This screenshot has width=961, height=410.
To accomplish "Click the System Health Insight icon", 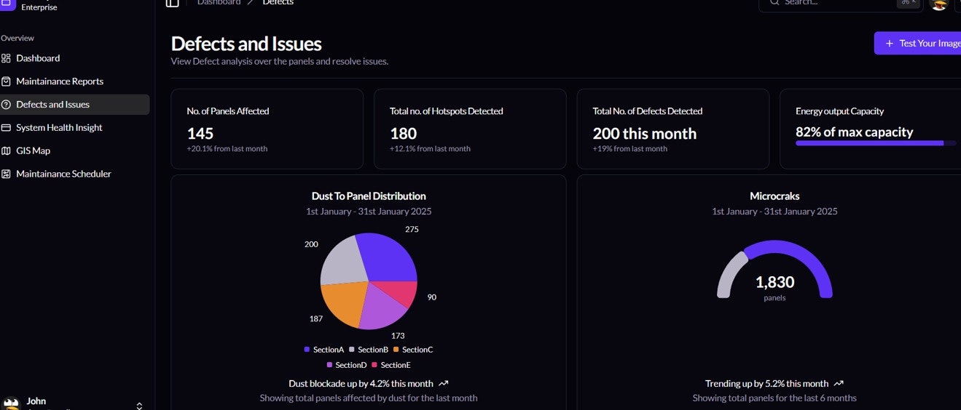I will [x=6, y=128].
